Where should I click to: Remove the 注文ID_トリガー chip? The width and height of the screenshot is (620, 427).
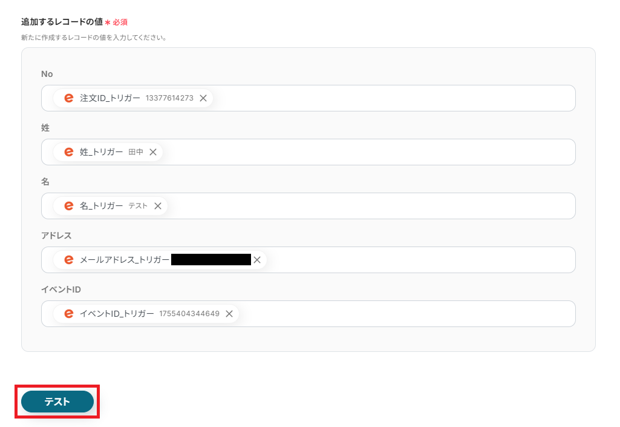click(203, 98)
